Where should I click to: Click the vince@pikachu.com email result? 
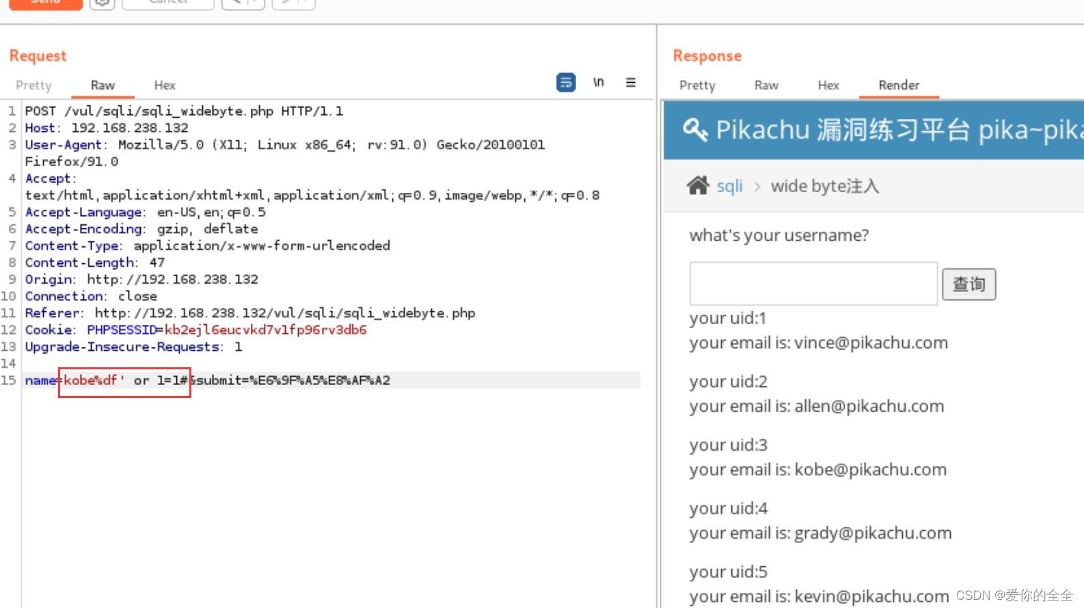point(871,343)
